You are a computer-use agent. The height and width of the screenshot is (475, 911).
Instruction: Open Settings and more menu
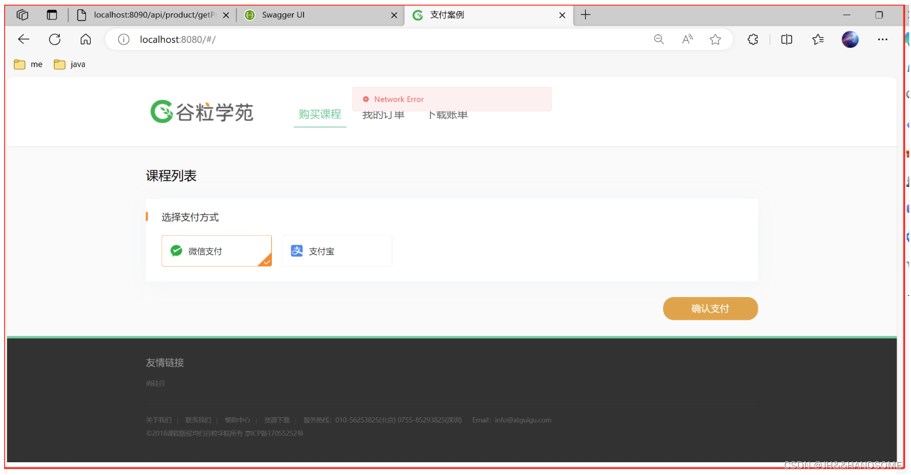[x=882, y=39]
